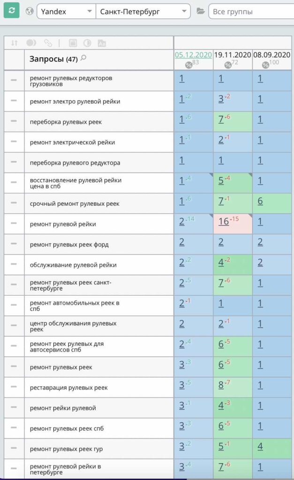The width and height of the screenshot is (294, 480).
Task: Click the green refresh button
Action: [12, 10]
